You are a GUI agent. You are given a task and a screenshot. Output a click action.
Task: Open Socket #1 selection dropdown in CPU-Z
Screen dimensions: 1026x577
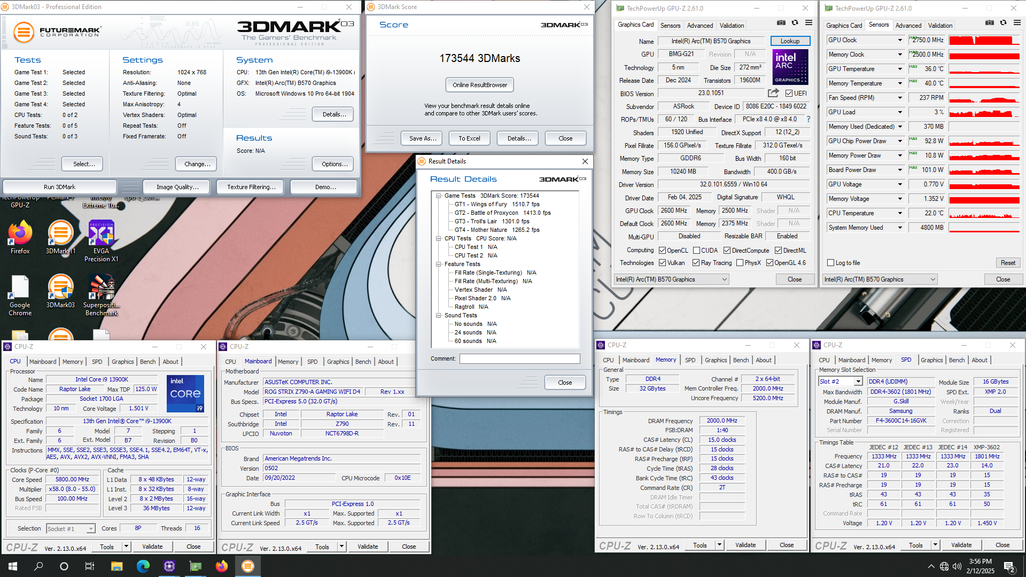tap(71, 529)
